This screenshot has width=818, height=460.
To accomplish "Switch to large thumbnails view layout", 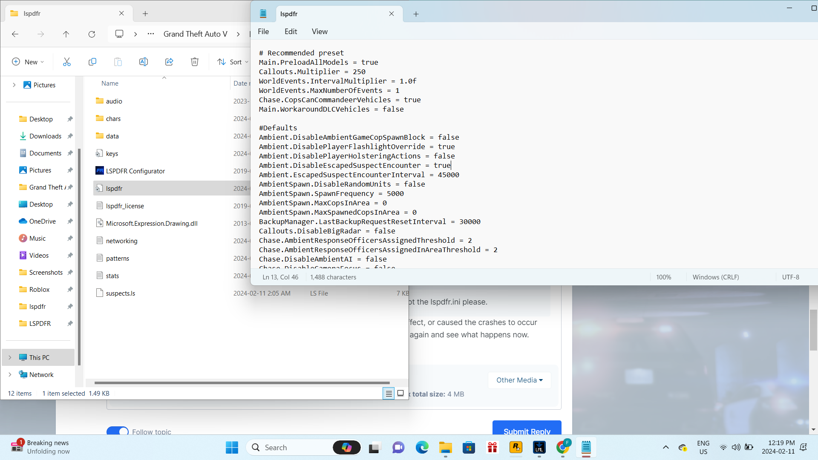I will tap(400, 394).
